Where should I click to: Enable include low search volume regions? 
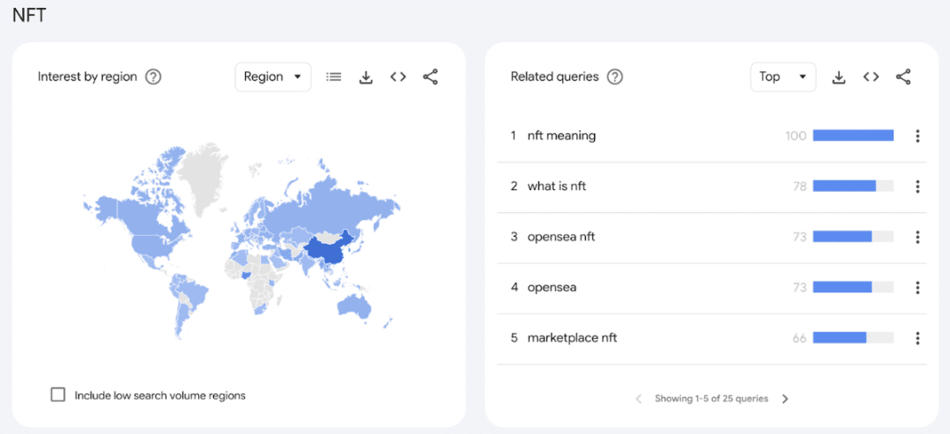click(x=58, y=395)
